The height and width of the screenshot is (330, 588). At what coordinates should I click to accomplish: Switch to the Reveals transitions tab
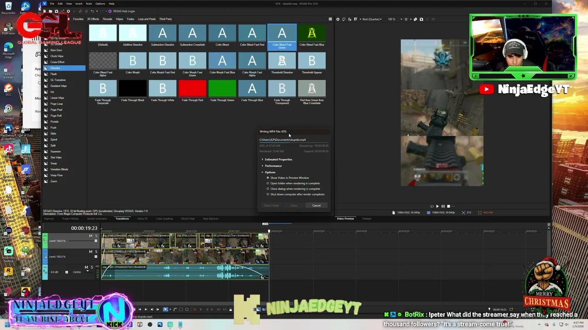pyautogui.click(x=107, y=19)
